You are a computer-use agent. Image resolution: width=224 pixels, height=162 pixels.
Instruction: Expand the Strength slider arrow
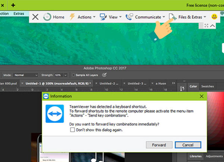coord(65,75)
